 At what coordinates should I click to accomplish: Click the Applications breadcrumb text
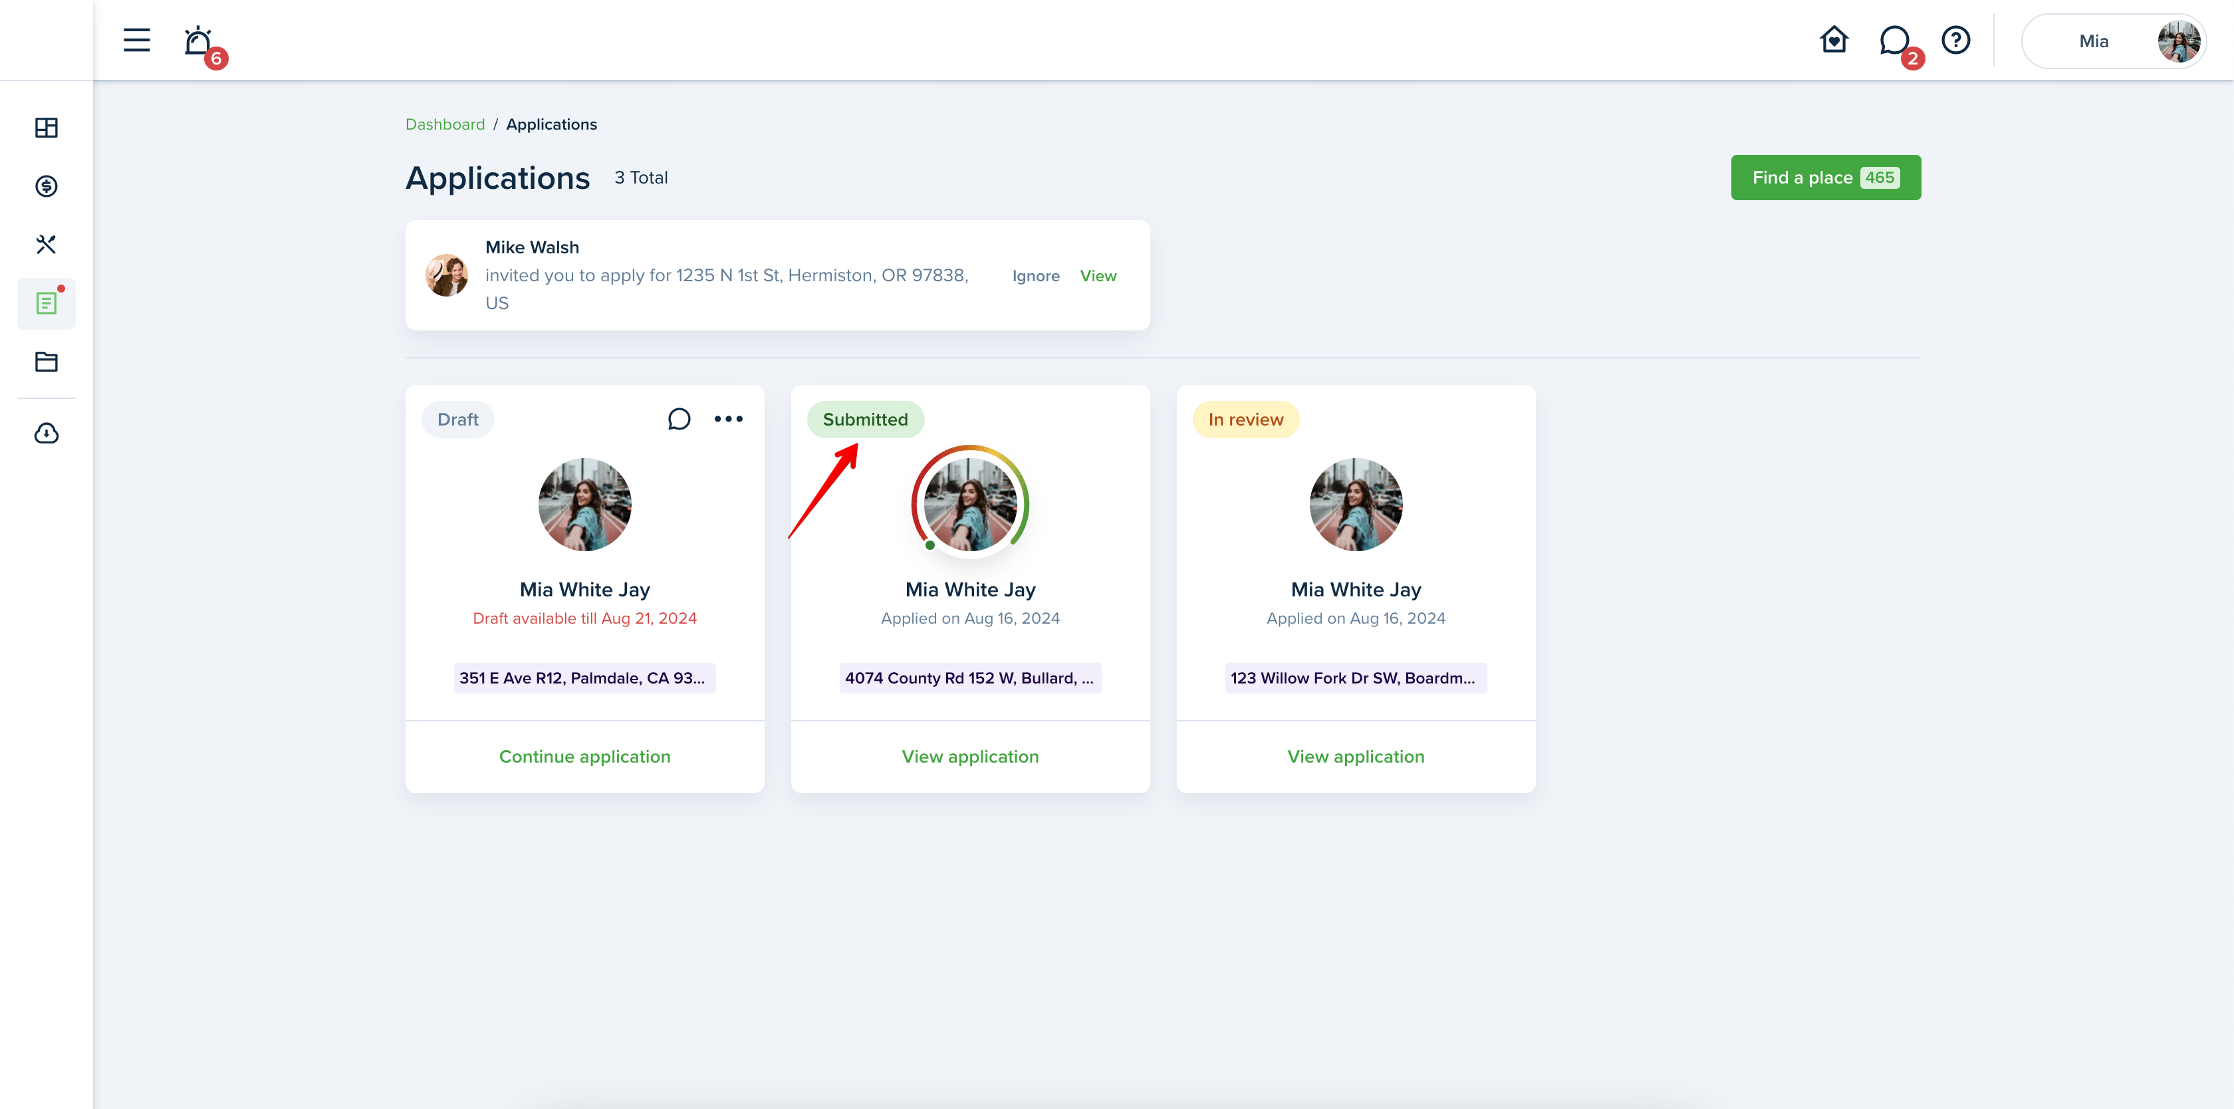(551, 124)
